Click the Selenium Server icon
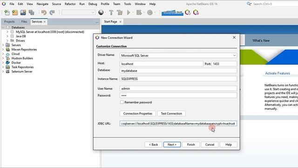This screenshot has width=298, height=168. click(x=8, y=71)
